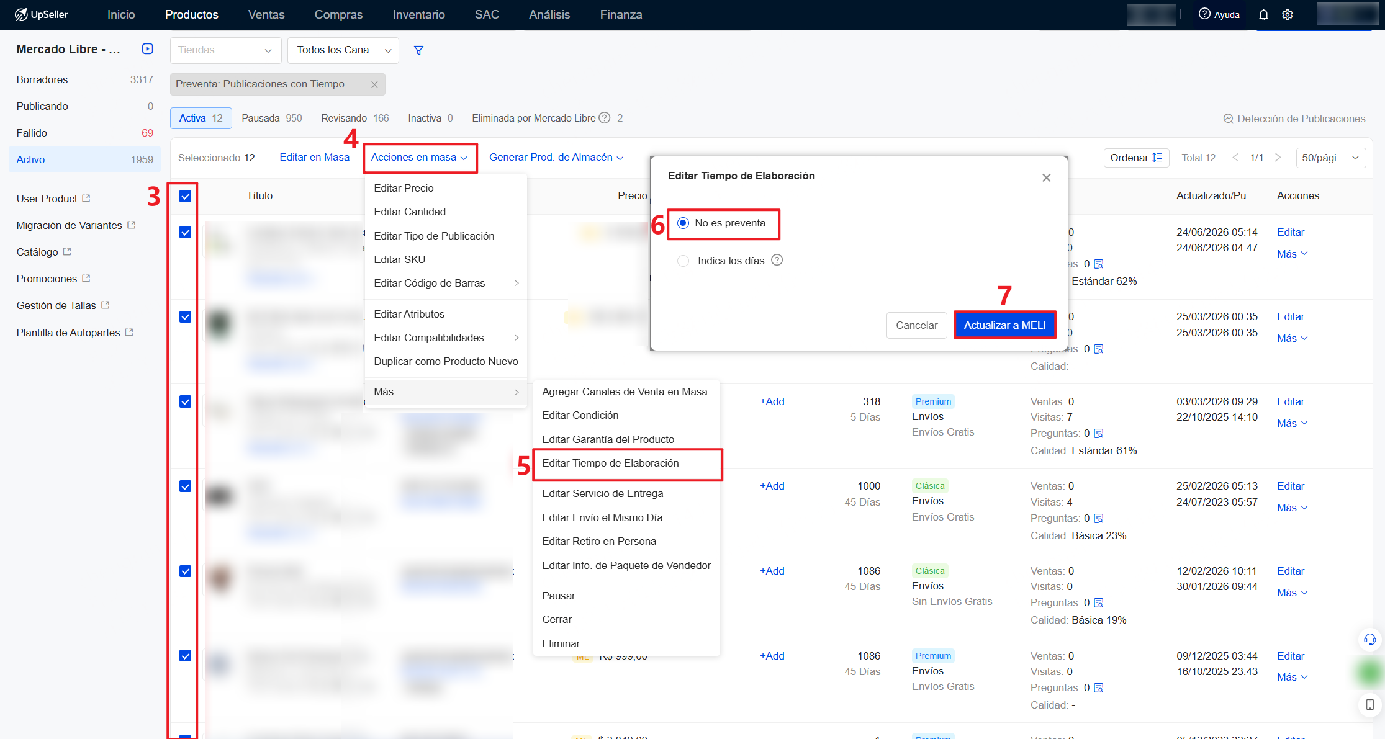
Task: Click Actualizar a MELI button
Action: coord(1004,326)
